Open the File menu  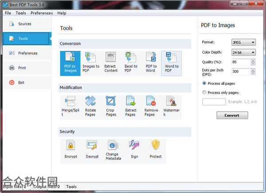[8, 13]
